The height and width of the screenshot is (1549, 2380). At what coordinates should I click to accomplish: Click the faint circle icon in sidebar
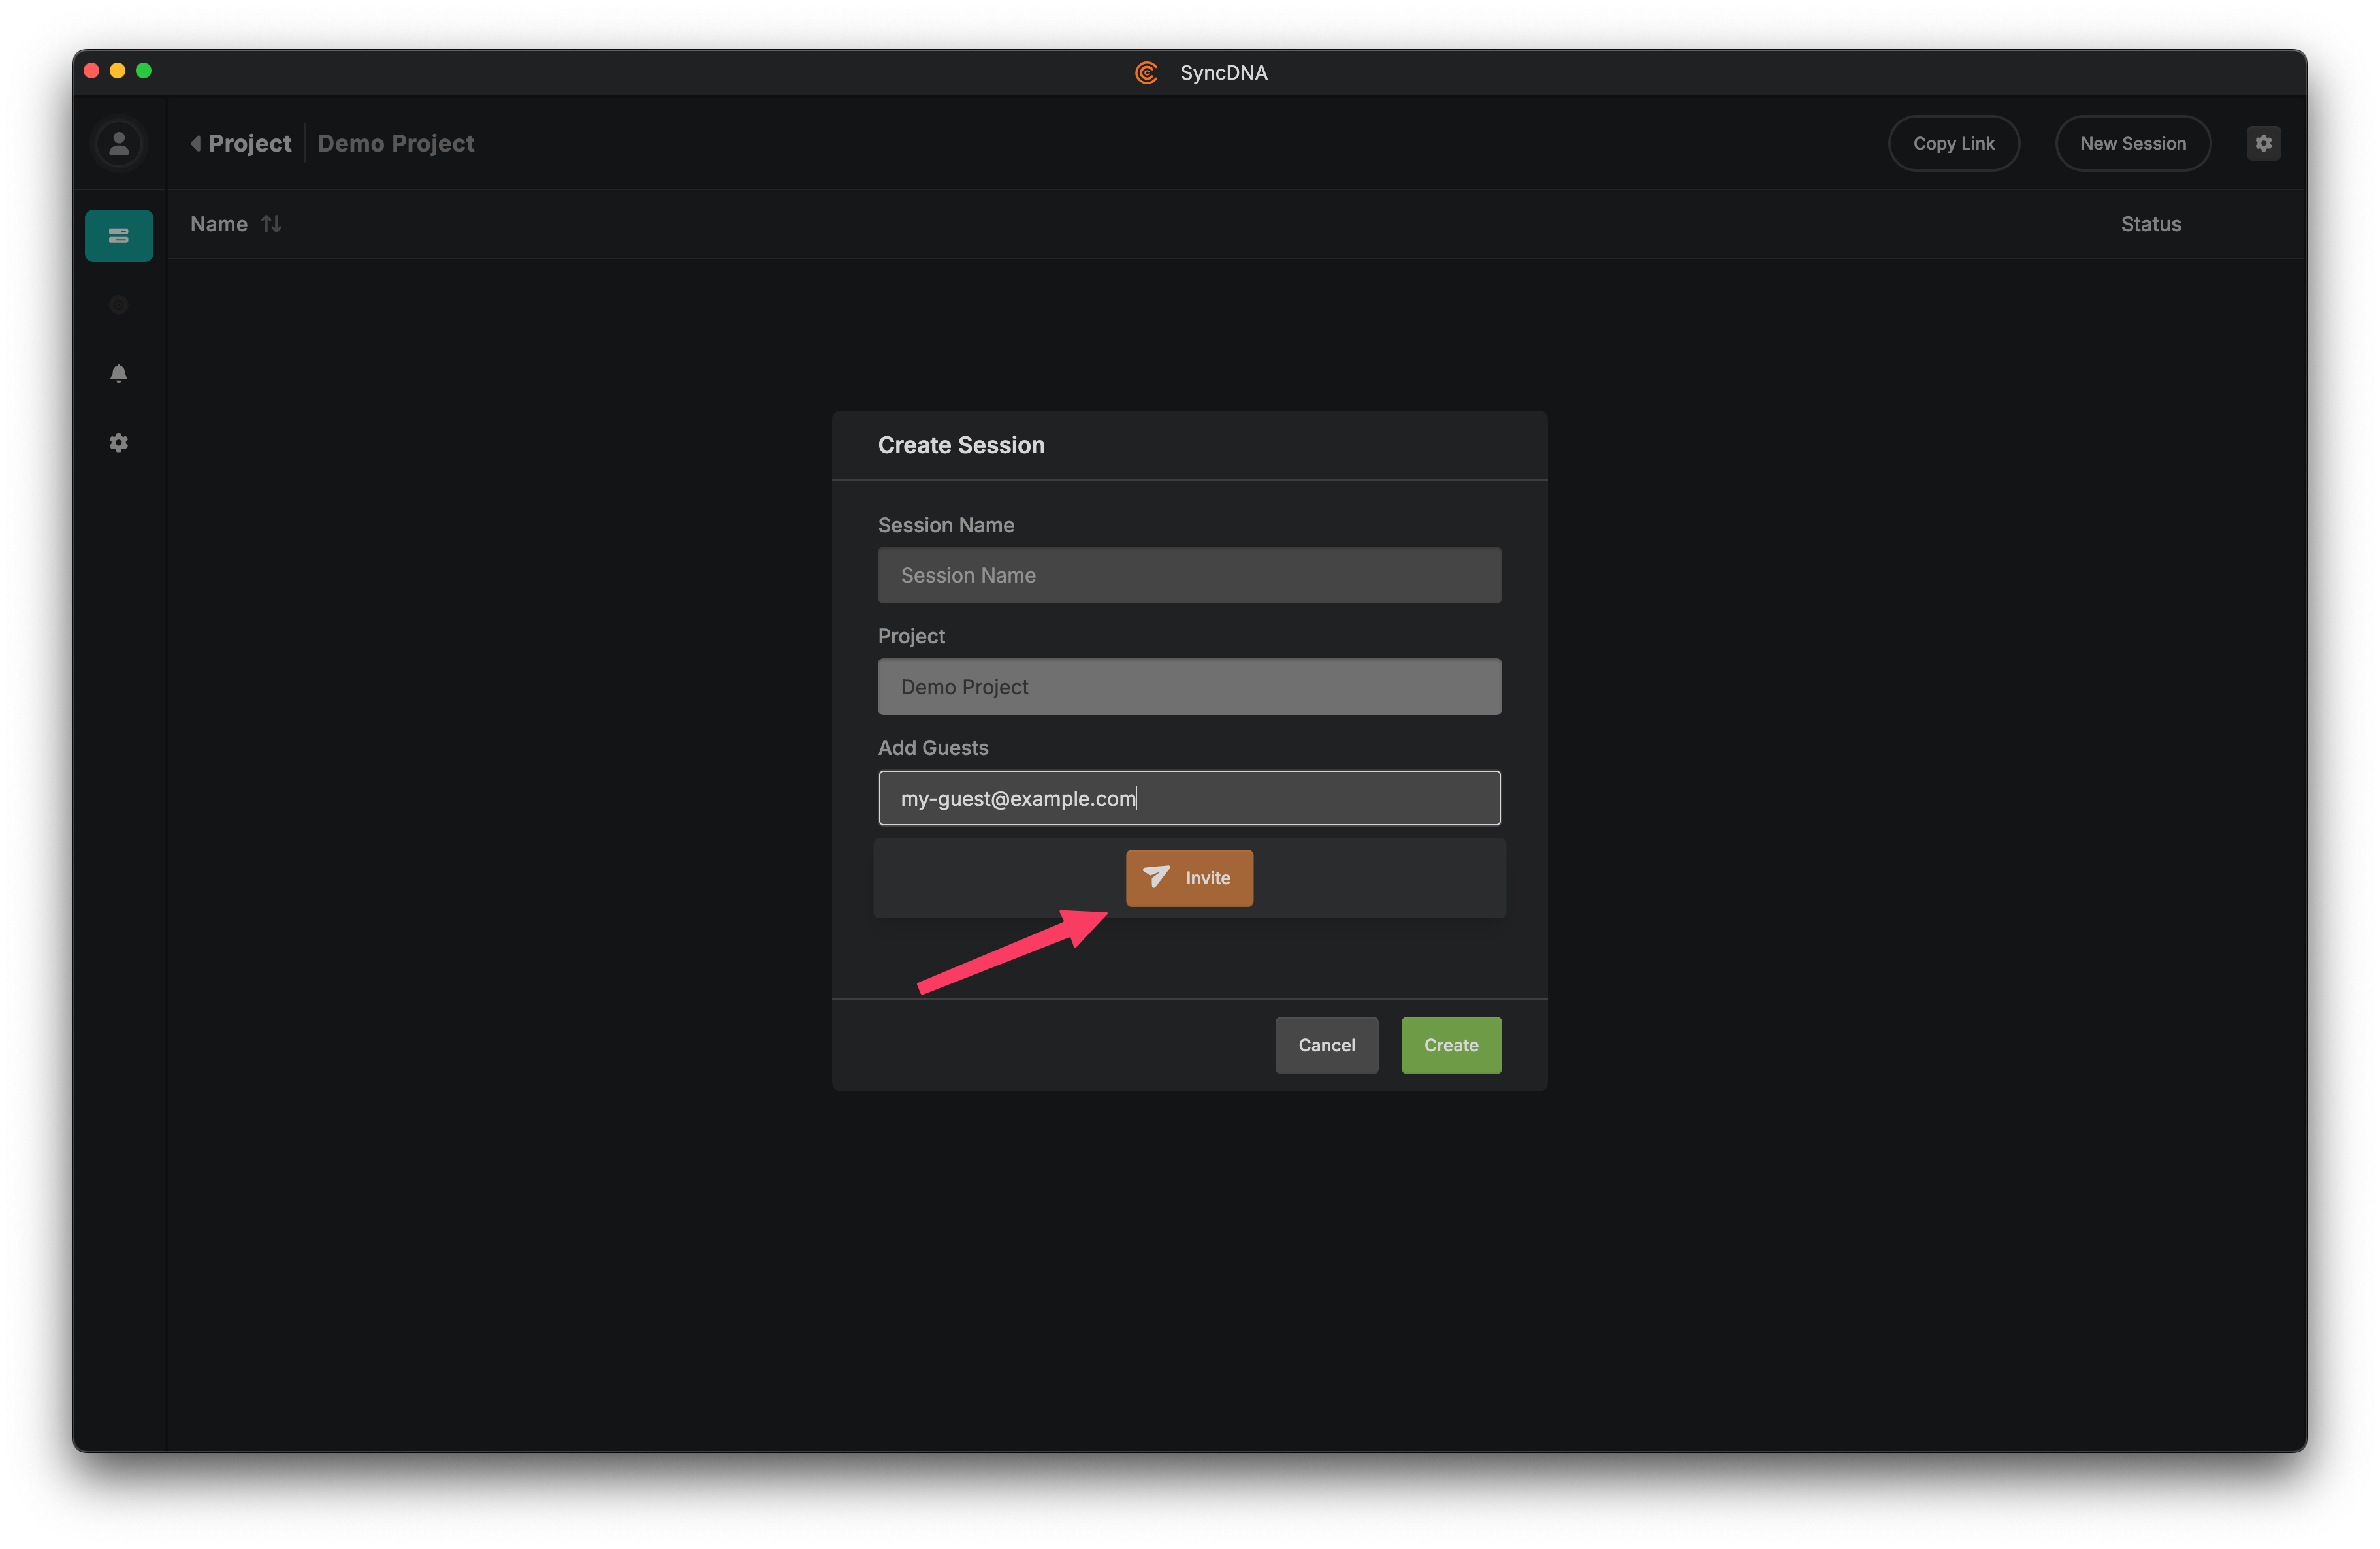point(119,305)
